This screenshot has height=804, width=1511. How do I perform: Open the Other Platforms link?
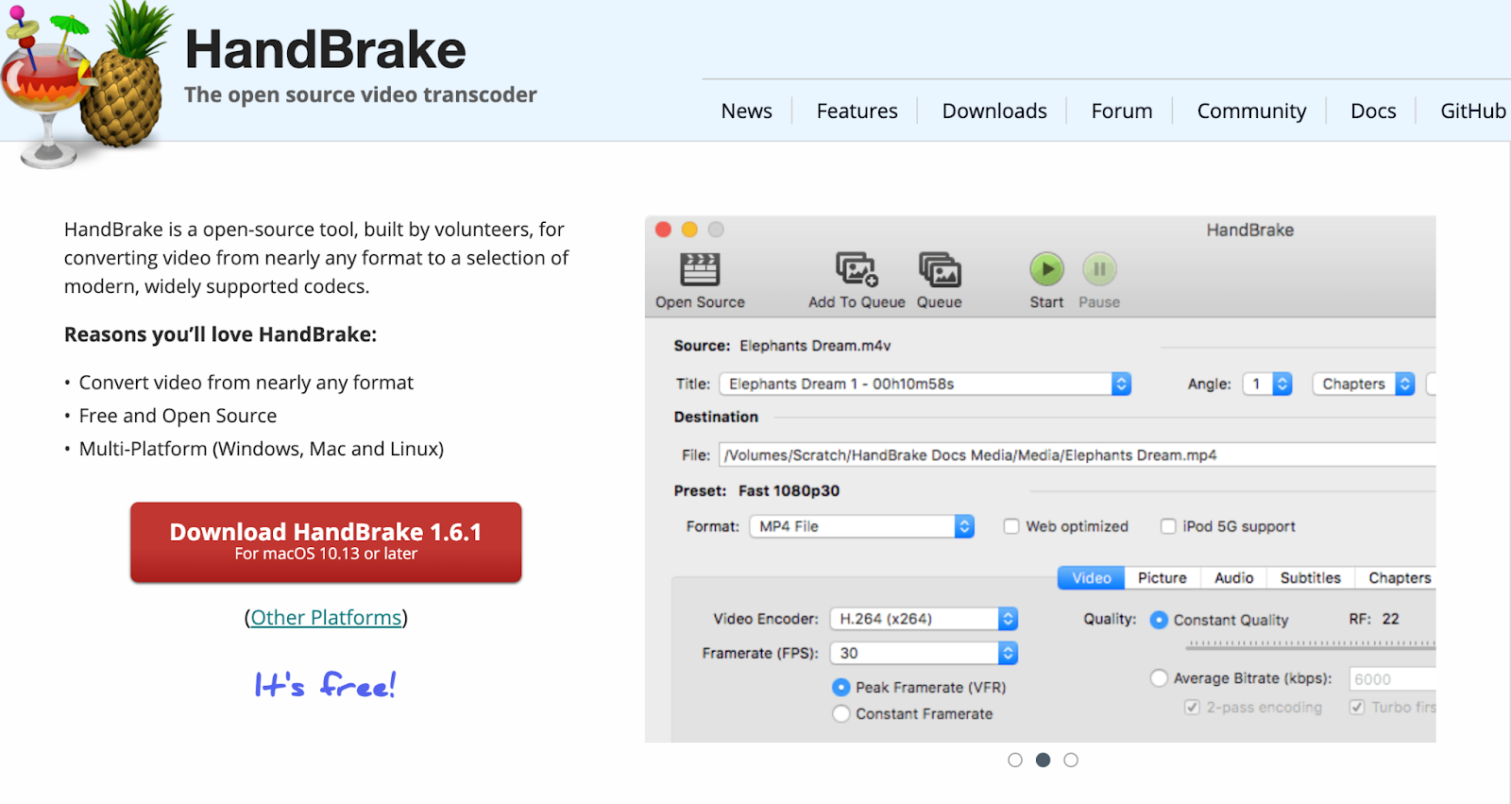coord(326,618)
